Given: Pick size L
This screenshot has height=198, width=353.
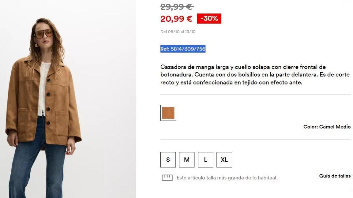Looking at the screenshot, I should tap(205, 159).
